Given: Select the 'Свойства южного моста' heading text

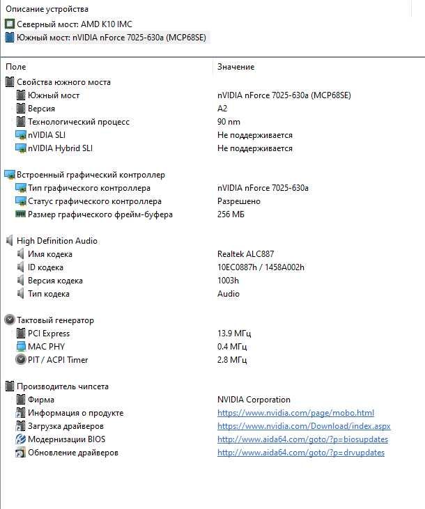Looking at the screenshot, I should (x=63, y=82).
